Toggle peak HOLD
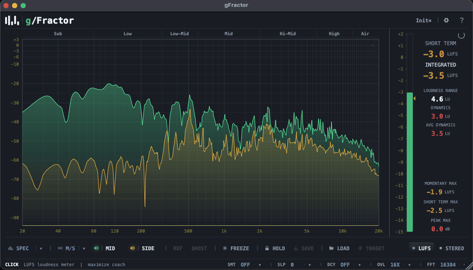The height and width of the screenshot is (270, 473). point(279,248)
